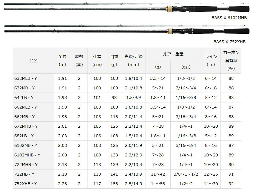Screen dimensions: 255x193
Task: Click closed length value 117
Action: click(97, 184)
